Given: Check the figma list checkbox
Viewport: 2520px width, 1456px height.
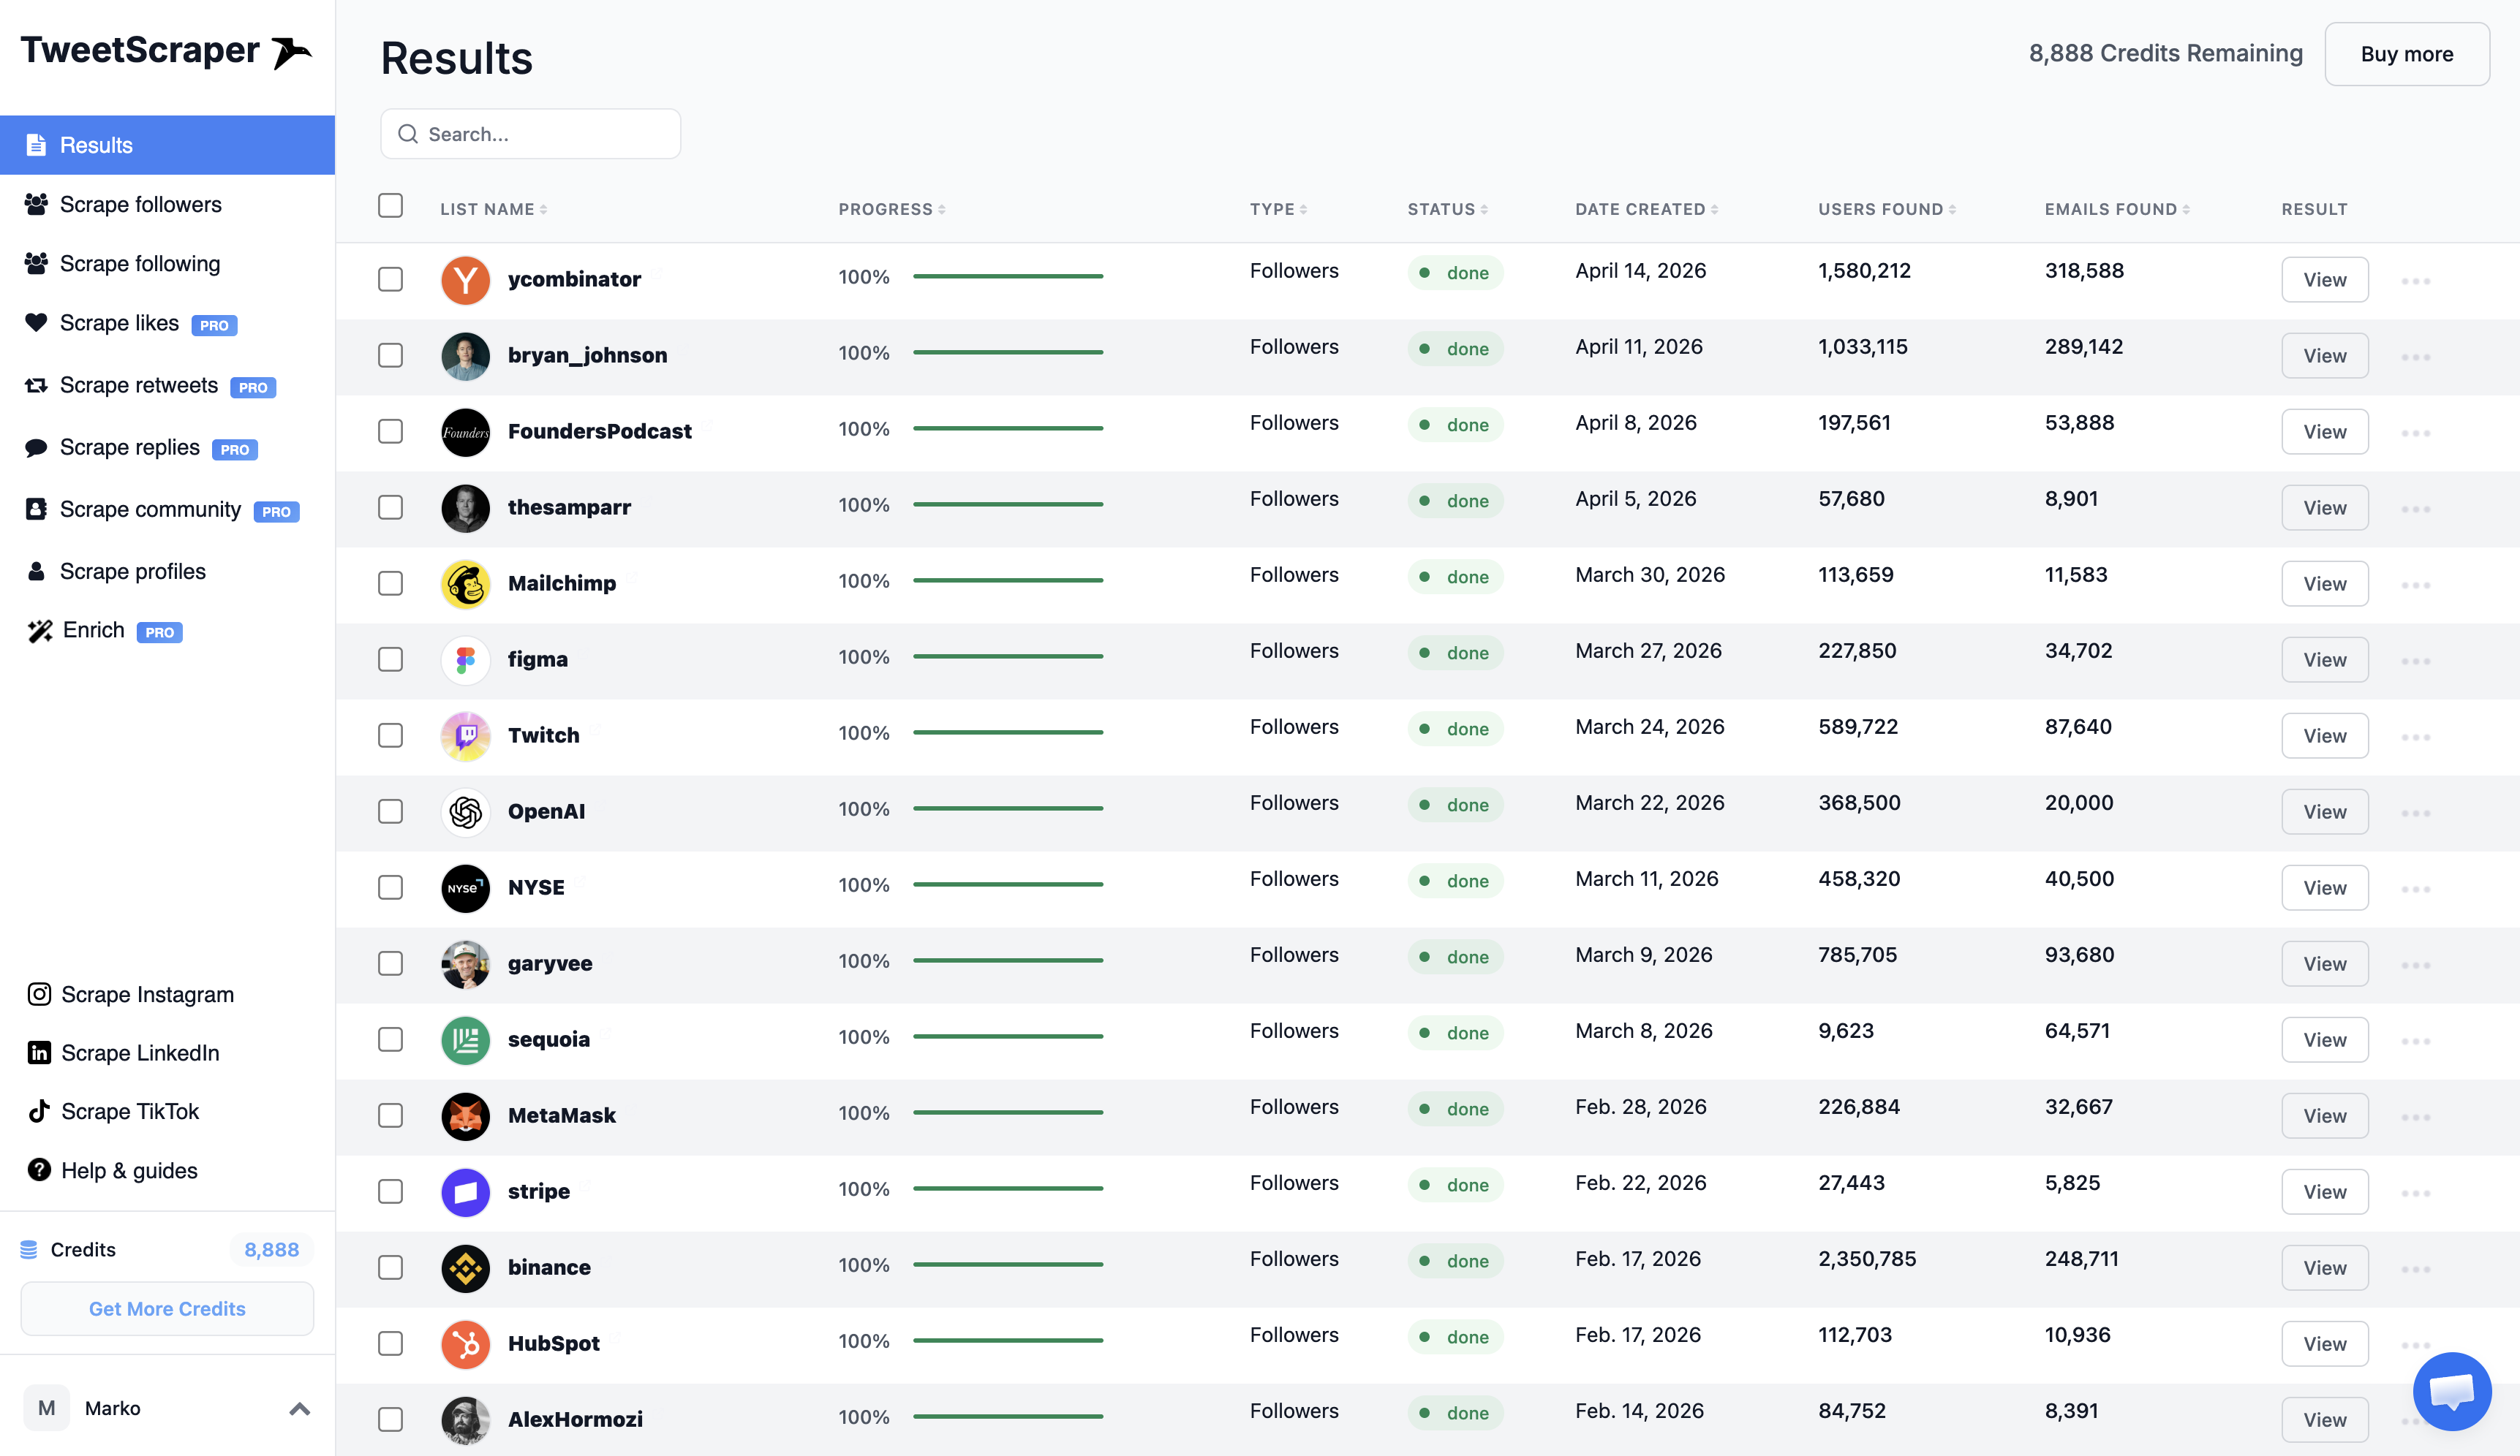Looking at the screenshot, I should pyautogui.click(x=390, y=659).
